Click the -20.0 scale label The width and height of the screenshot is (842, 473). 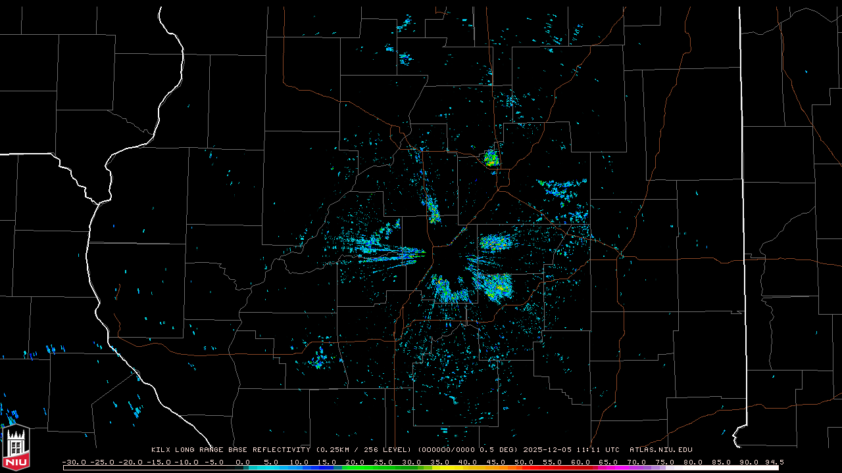[130, 462]
